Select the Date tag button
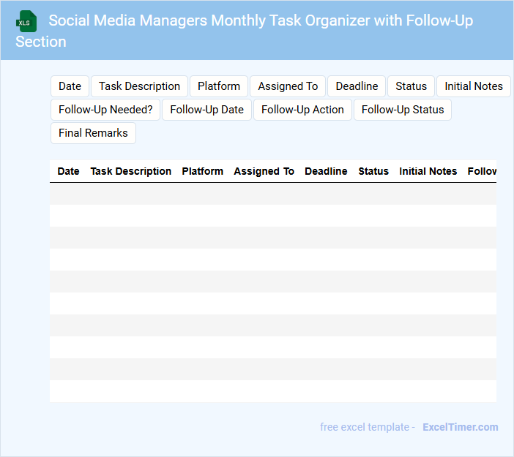The image size is (514, 457). coord(70,86)
